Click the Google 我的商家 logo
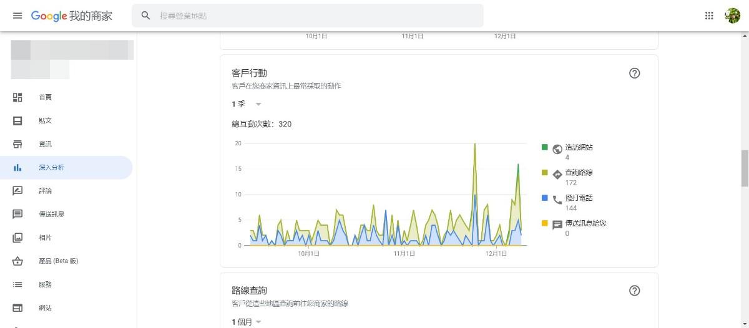 (x=71, y=16)
